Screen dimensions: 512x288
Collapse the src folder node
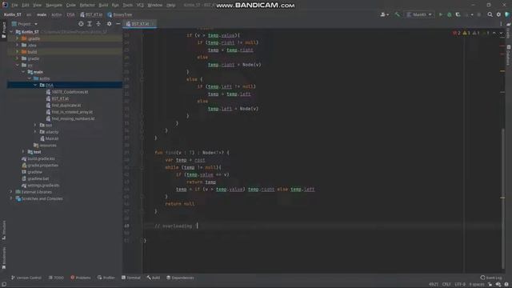18,65
